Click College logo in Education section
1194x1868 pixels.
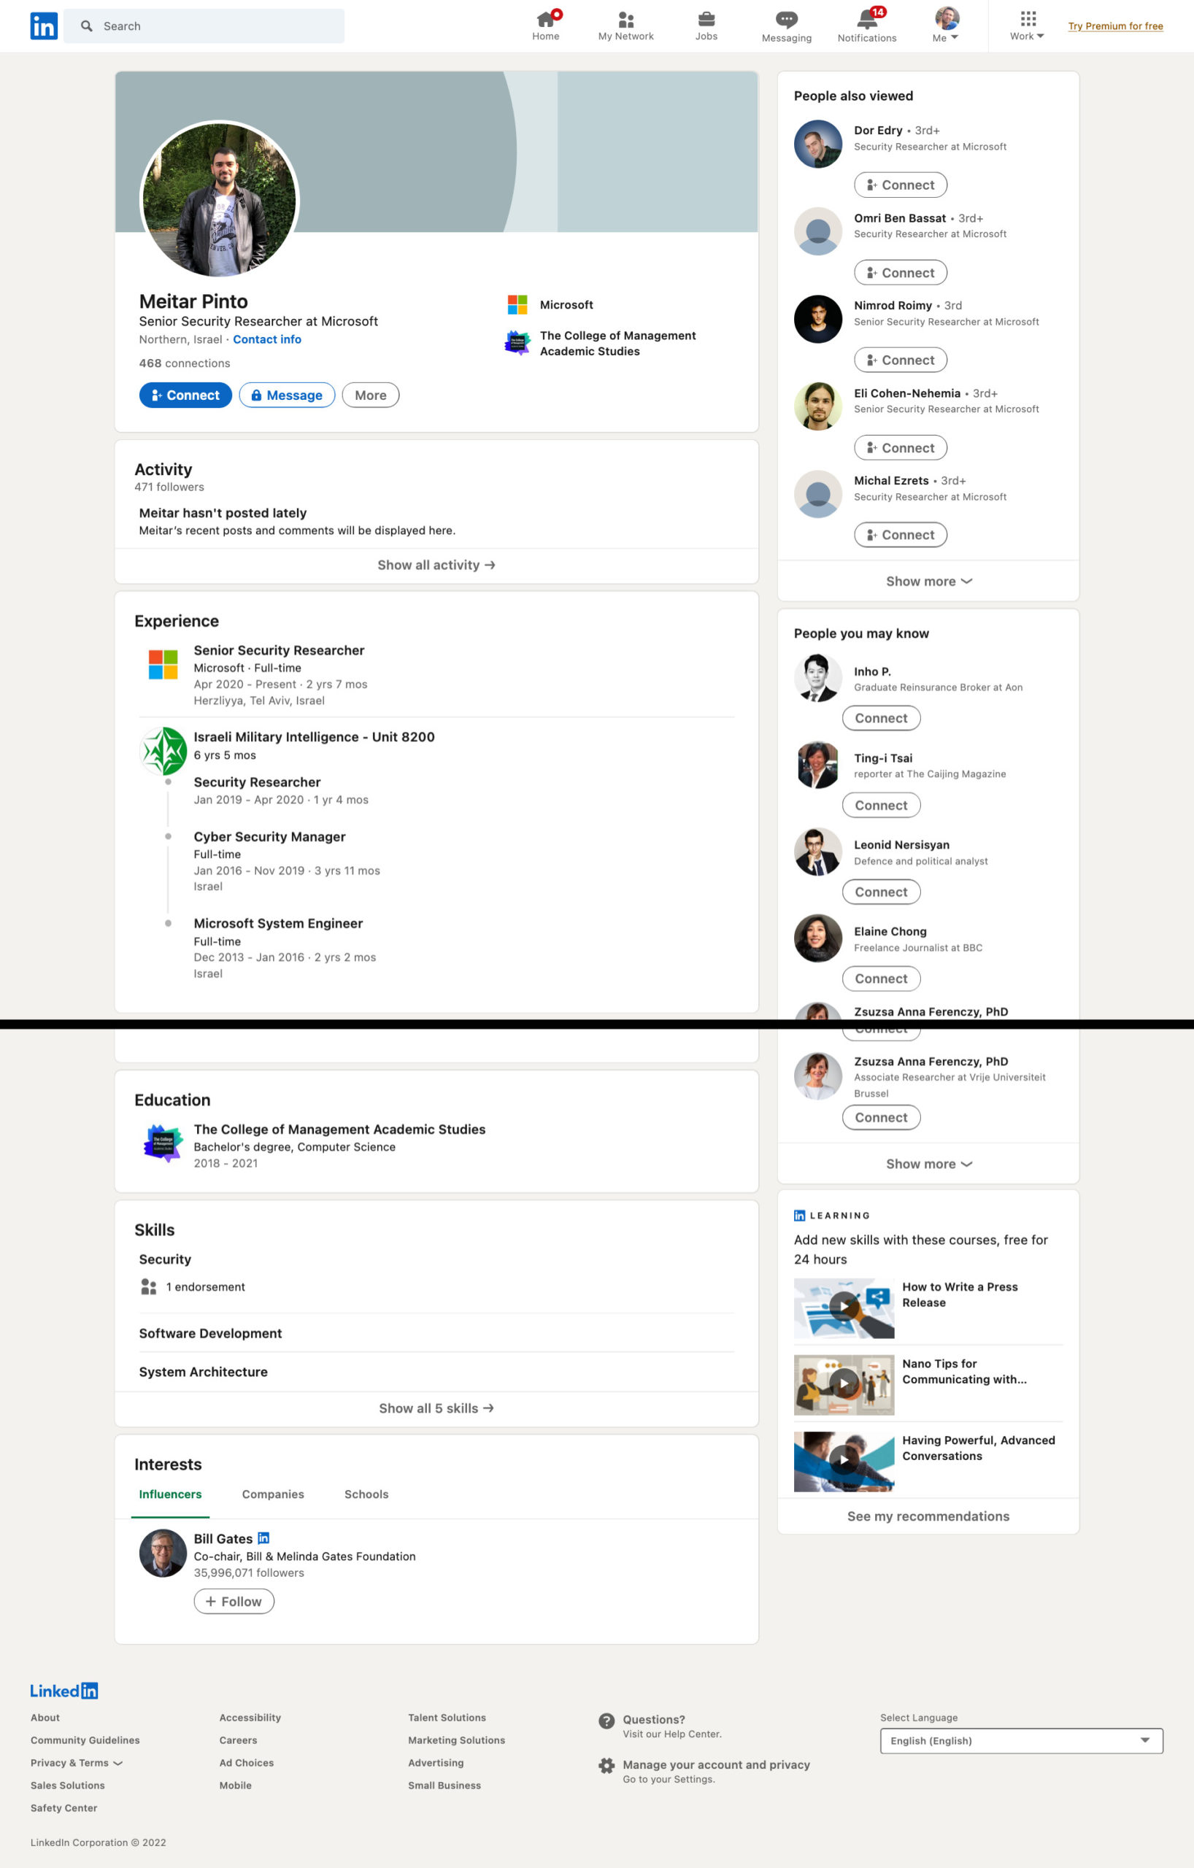(163, 1143)
